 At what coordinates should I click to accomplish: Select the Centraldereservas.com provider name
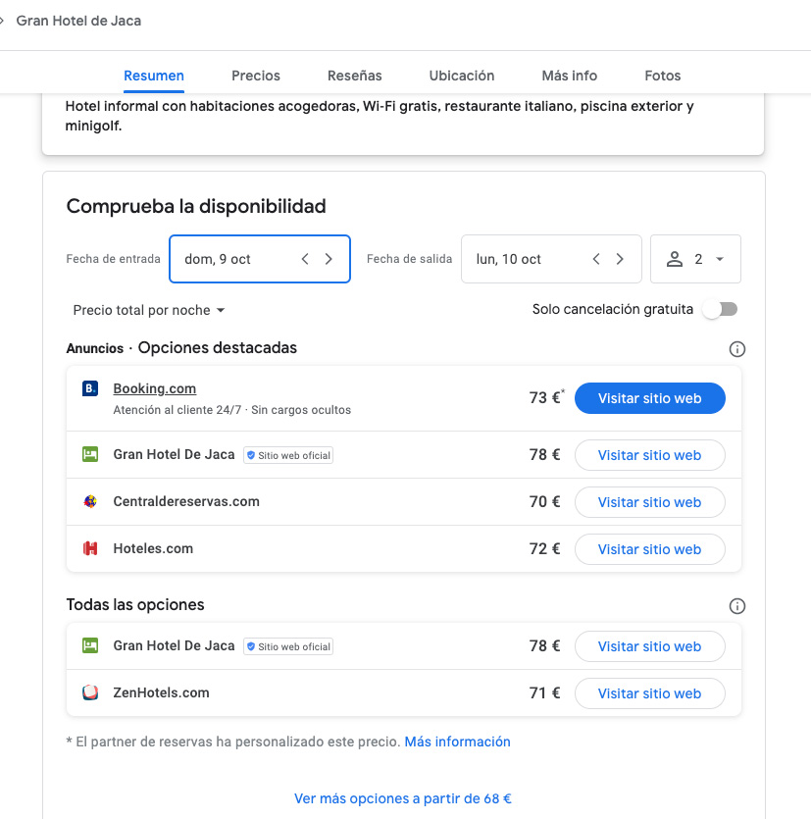point(186,501)
